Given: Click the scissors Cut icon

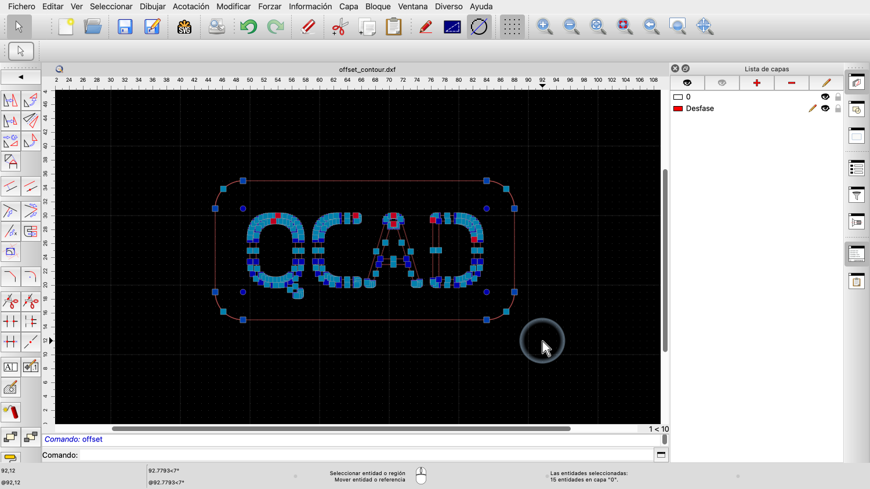Looking at the screenshot, I should 339,27.
